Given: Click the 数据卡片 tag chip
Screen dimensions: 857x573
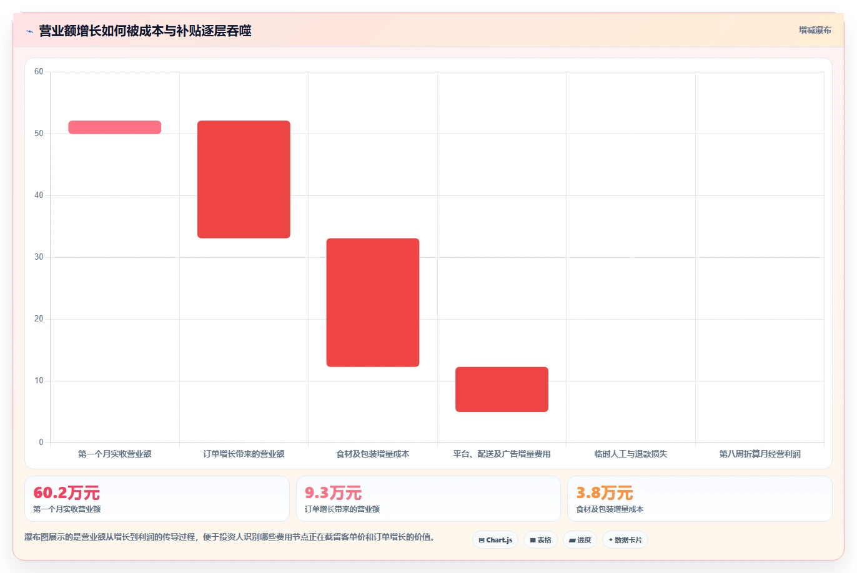Looking at the screenshot, I should 625,540.
